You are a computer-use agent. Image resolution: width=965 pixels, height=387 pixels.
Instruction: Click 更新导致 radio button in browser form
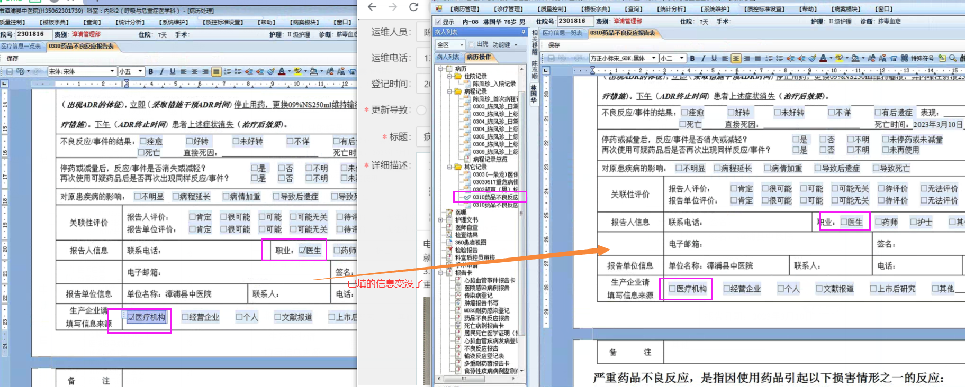(421, 110)
